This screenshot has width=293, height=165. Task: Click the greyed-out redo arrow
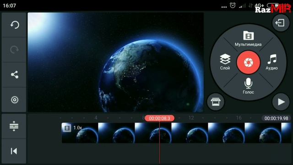point(14,50)
